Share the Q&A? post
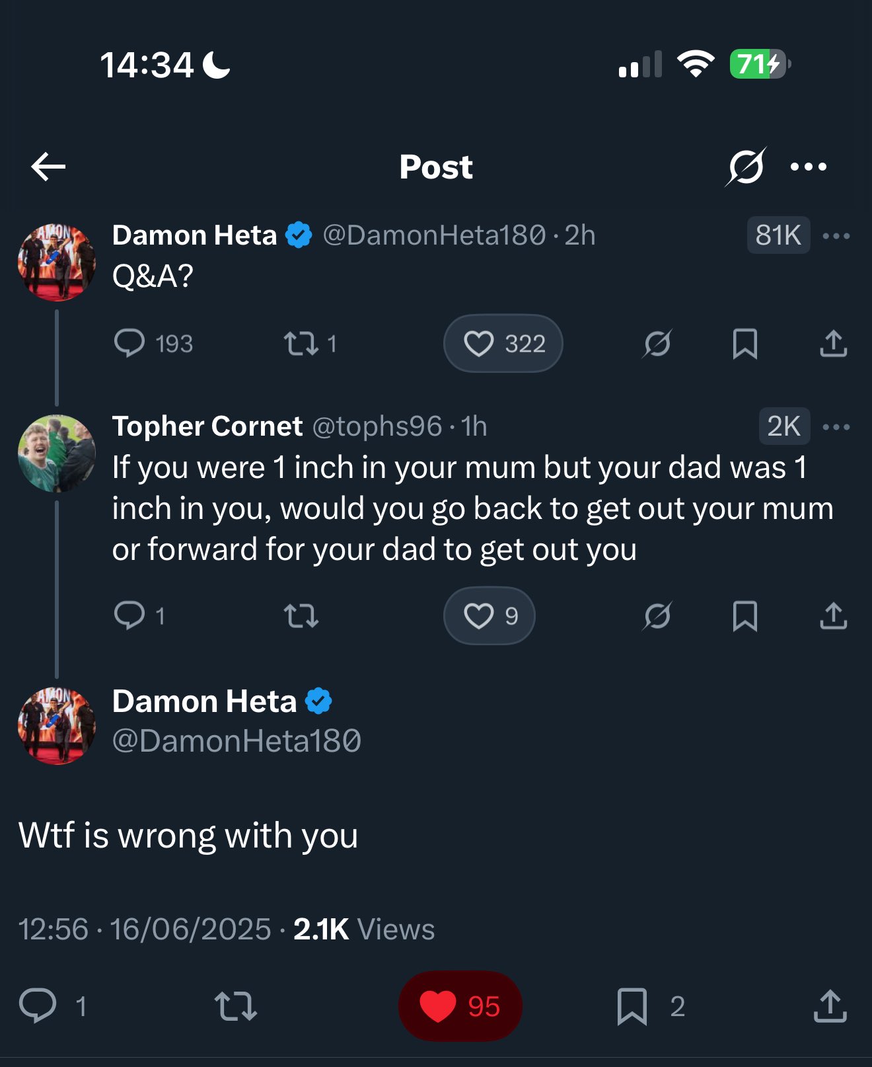The height and width of the screenshot is (1067, 872). click(x=834, y=344)
